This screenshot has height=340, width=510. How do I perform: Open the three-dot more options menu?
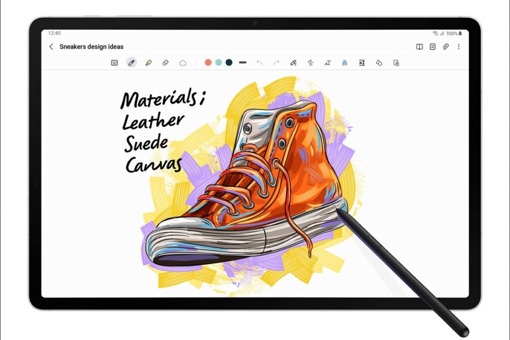459,46
